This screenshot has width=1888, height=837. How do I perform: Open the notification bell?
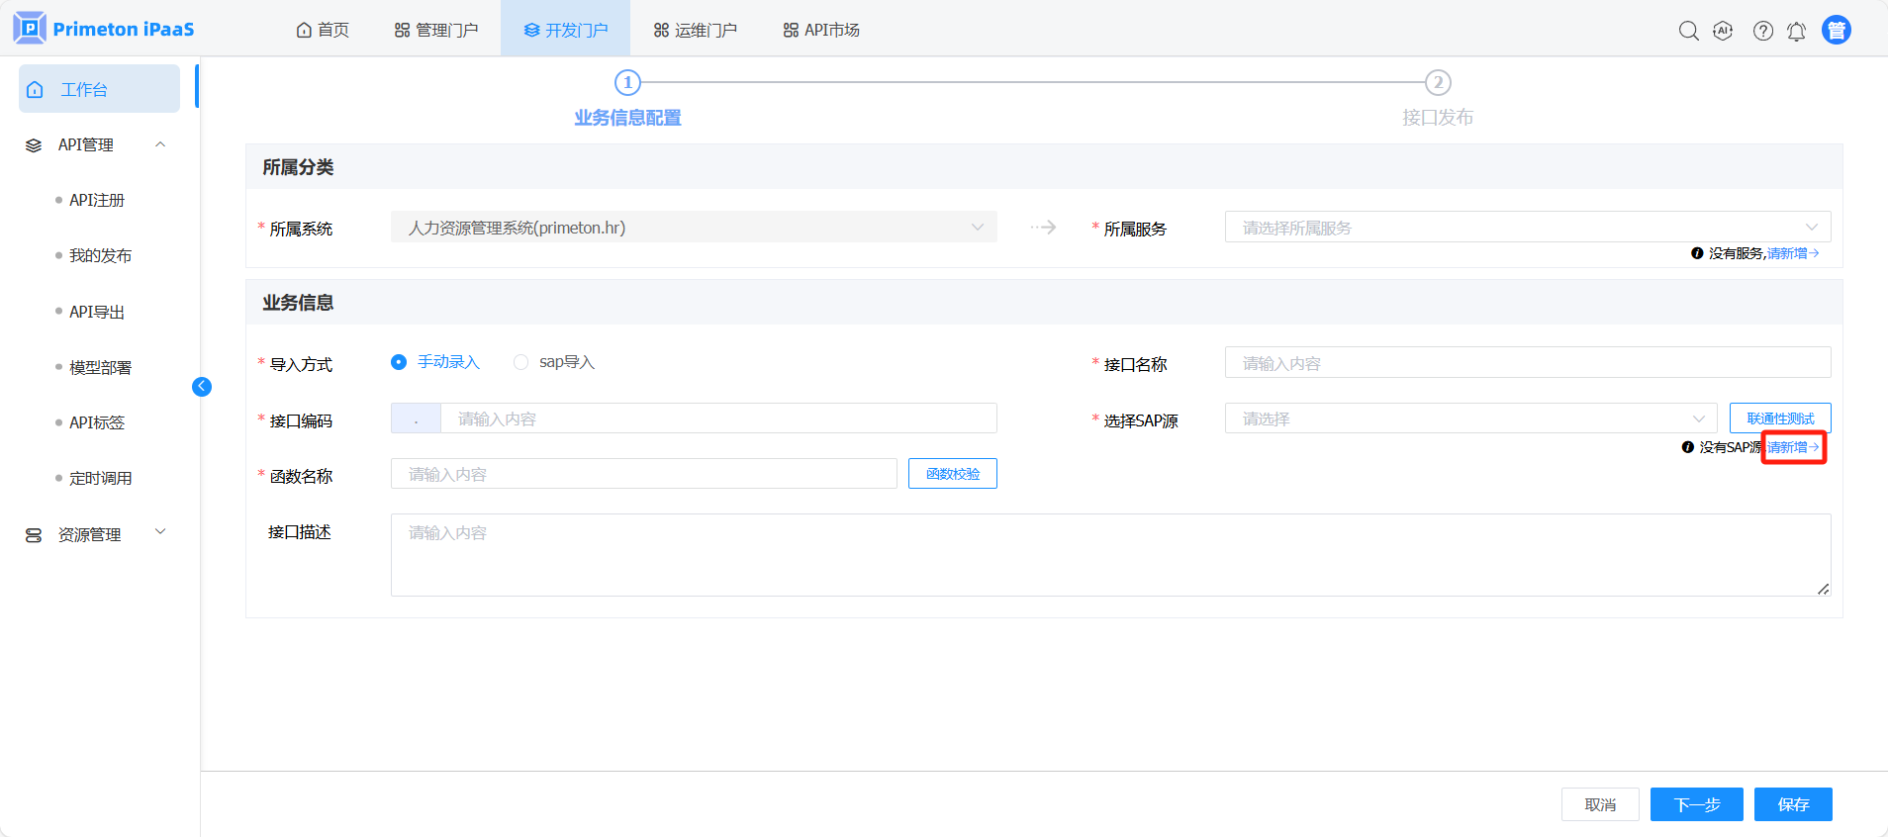coord(1796,31)
